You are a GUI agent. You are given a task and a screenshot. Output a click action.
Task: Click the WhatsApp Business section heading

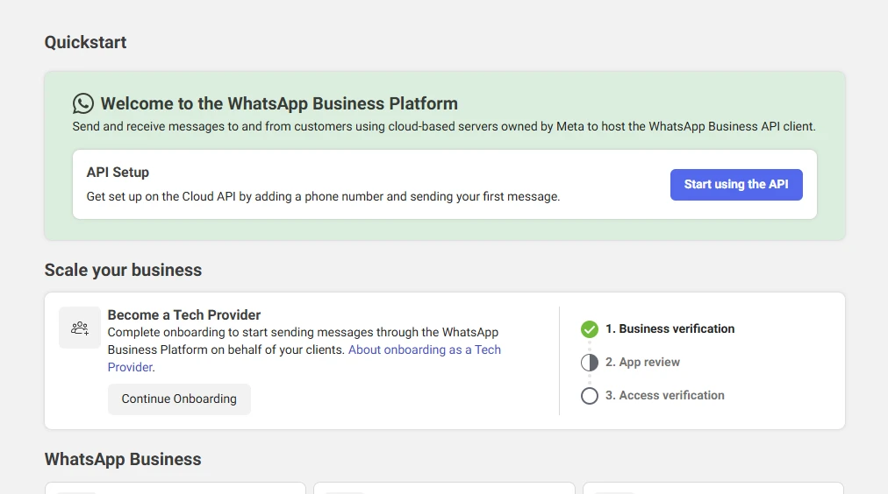pos(123,460)
